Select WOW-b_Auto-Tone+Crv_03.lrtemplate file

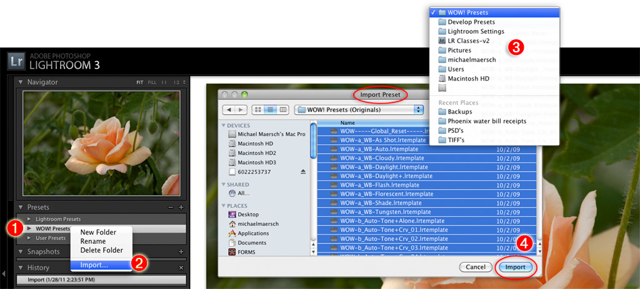coord(427,248)
